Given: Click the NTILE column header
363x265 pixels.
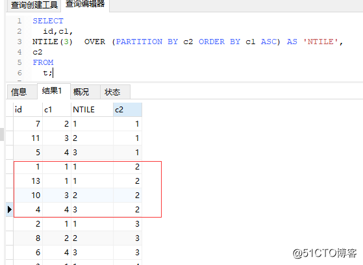Looking at the screenshot, I should coord(92,110).
